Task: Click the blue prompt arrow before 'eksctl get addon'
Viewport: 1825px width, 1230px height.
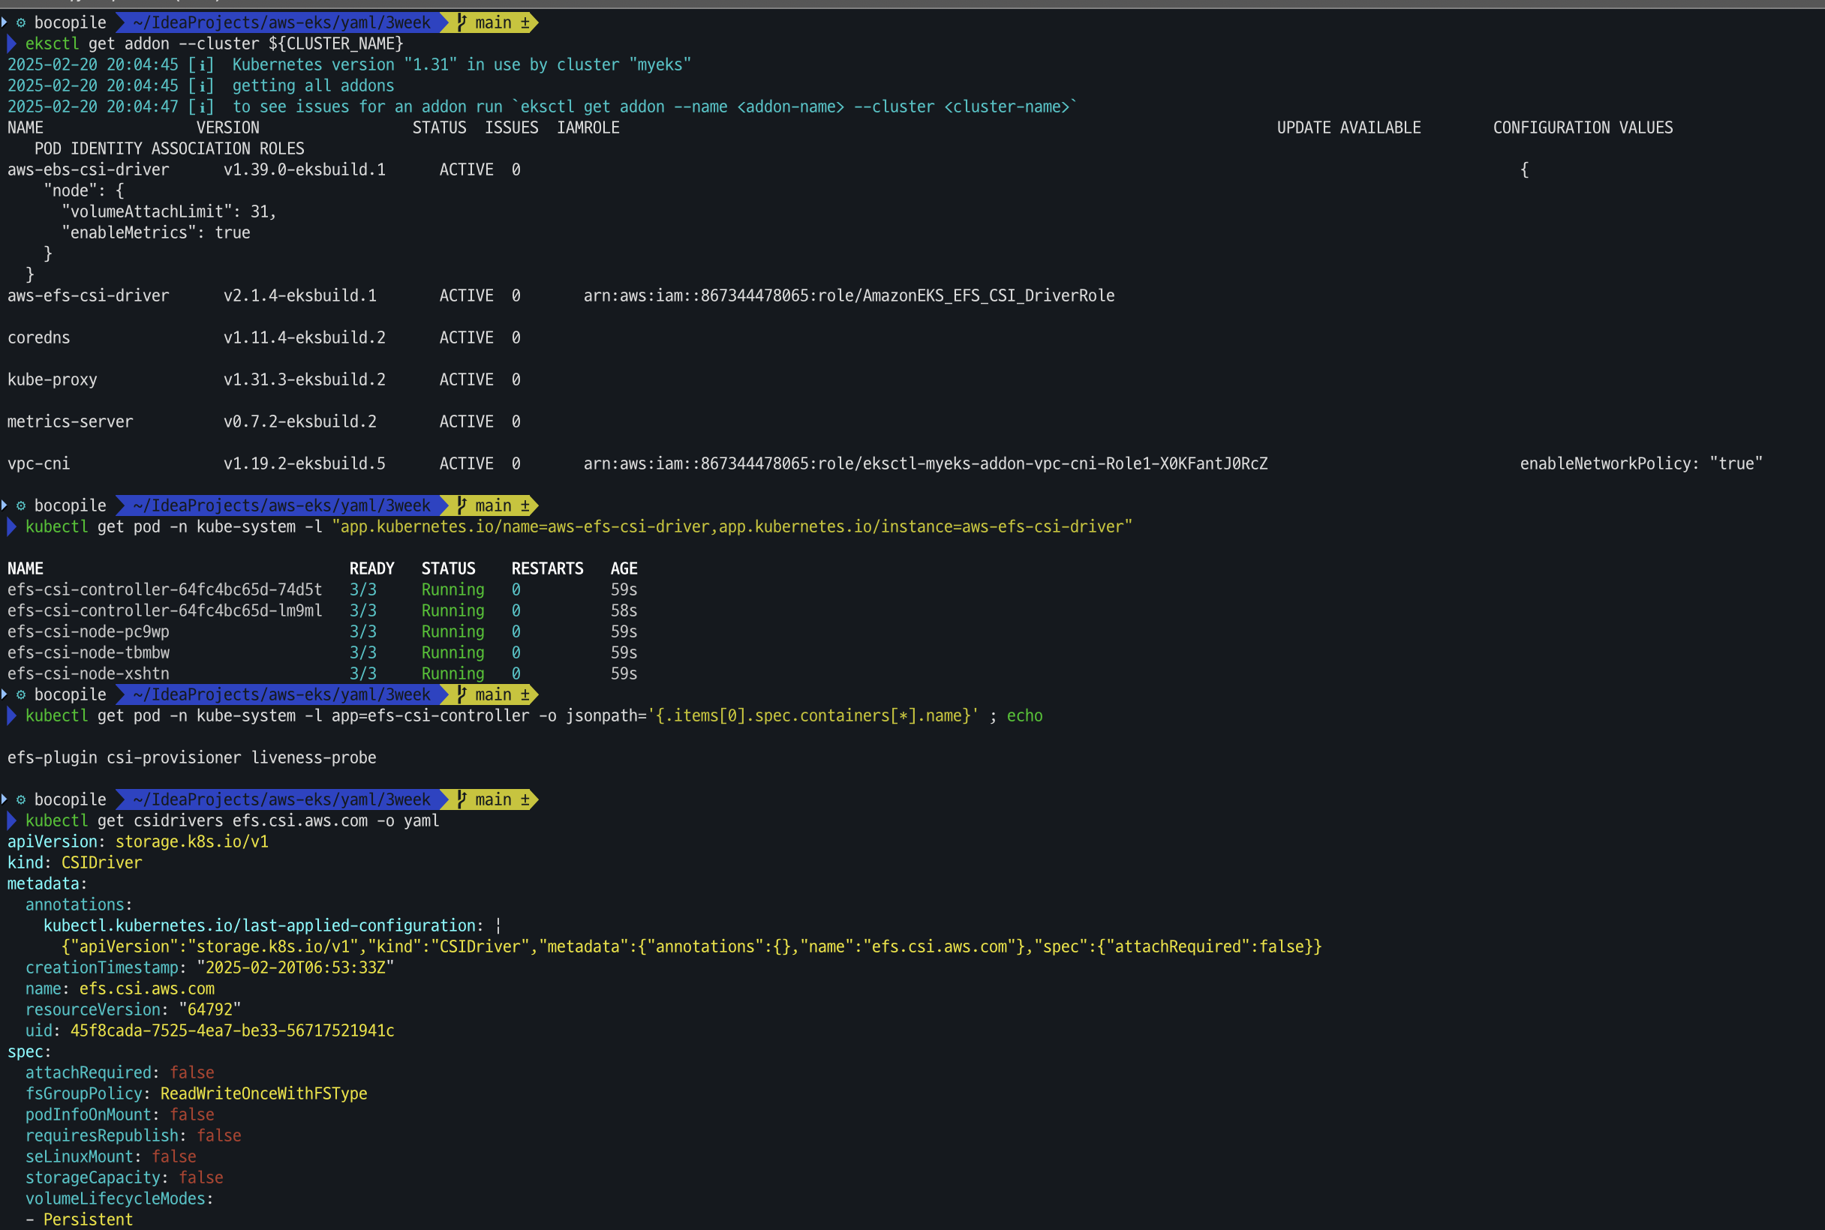Action: (x=12, y=44)
